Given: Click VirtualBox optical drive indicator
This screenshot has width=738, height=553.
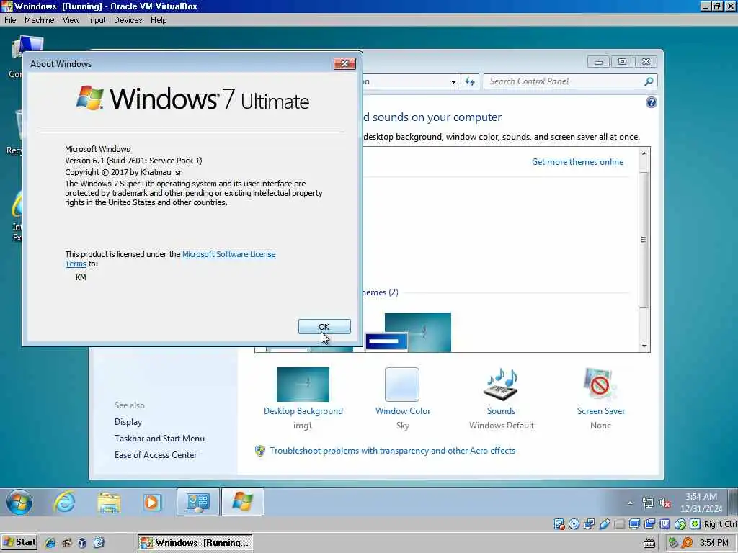Looking at the screenshot, I should pyautogui.click(x=574, y=524).
